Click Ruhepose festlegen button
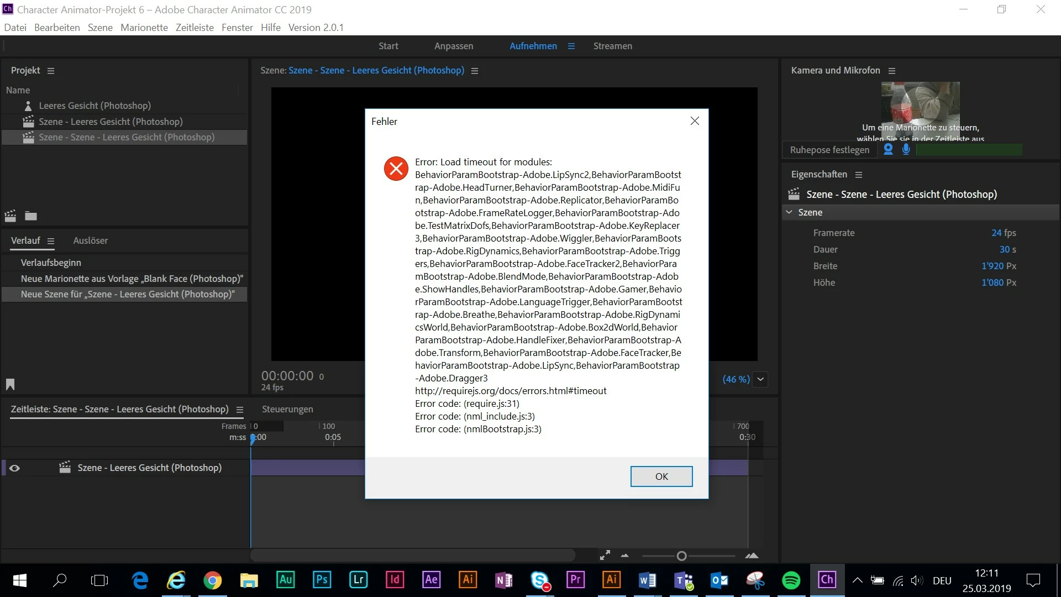Image resolution: width=1061 pixels, height=597 pixels. [x=829, y=150]
